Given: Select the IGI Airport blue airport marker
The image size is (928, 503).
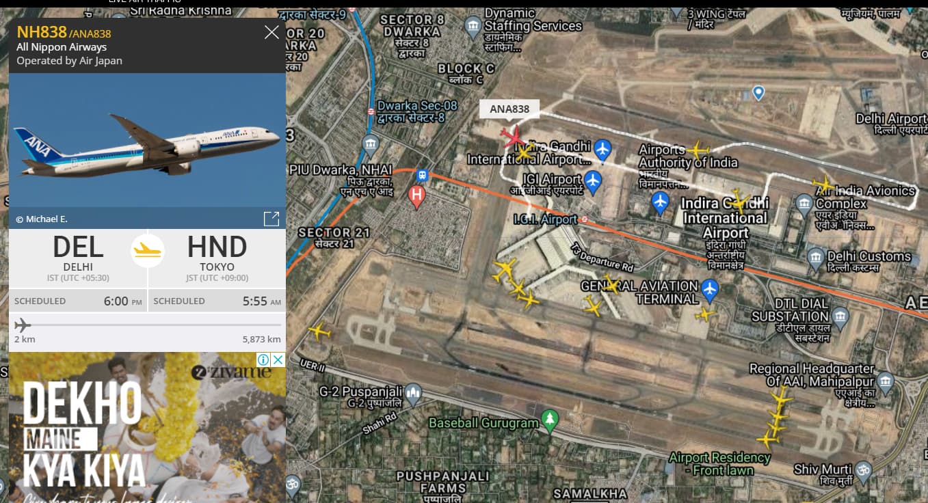Looking at the screenshot, I should pos(592,181).
